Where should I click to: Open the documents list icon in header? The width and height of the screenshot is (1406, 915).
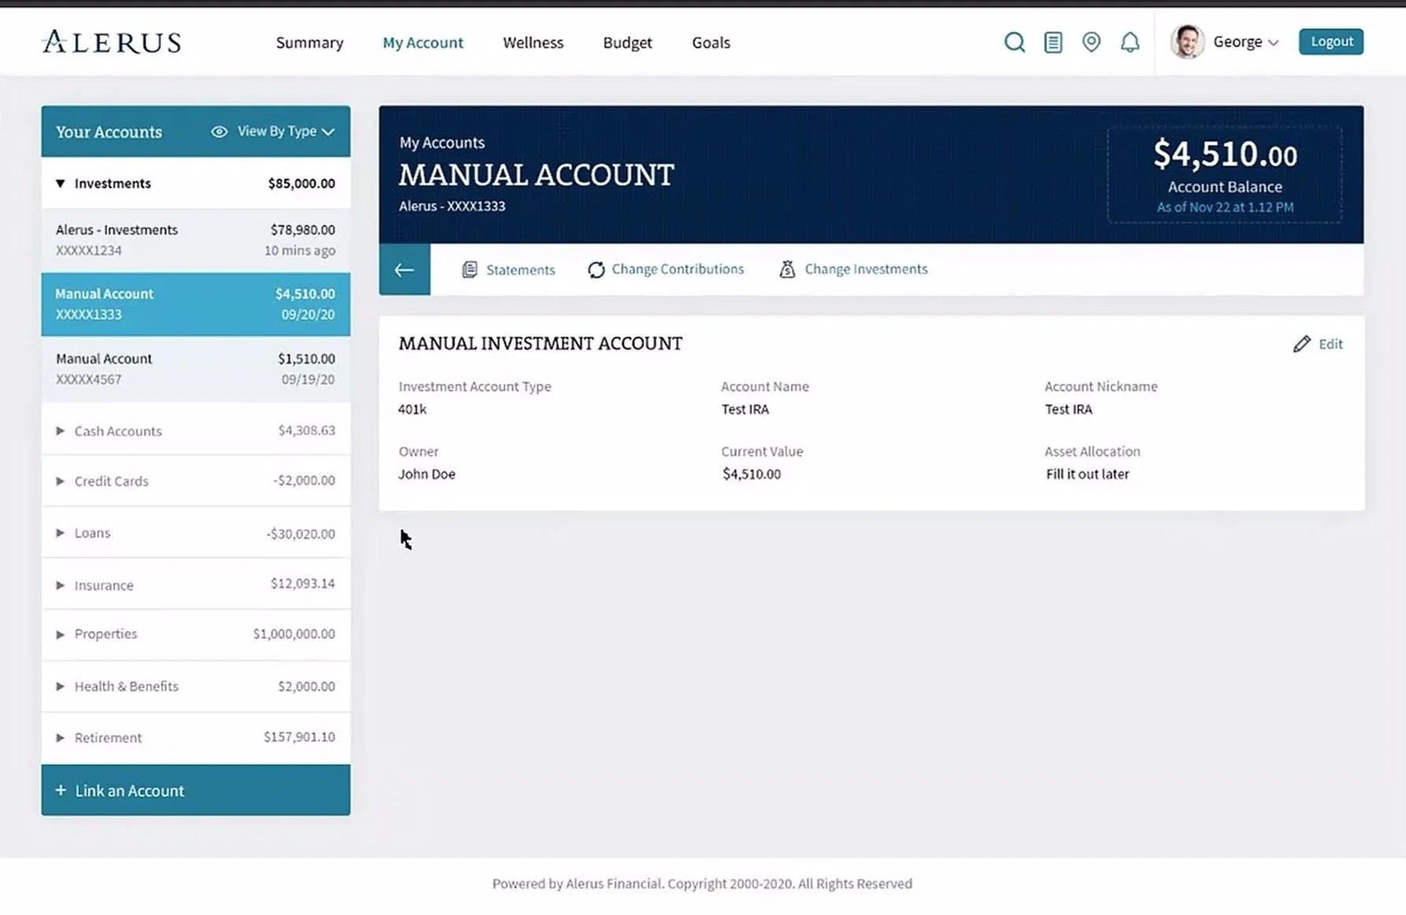1053,42
